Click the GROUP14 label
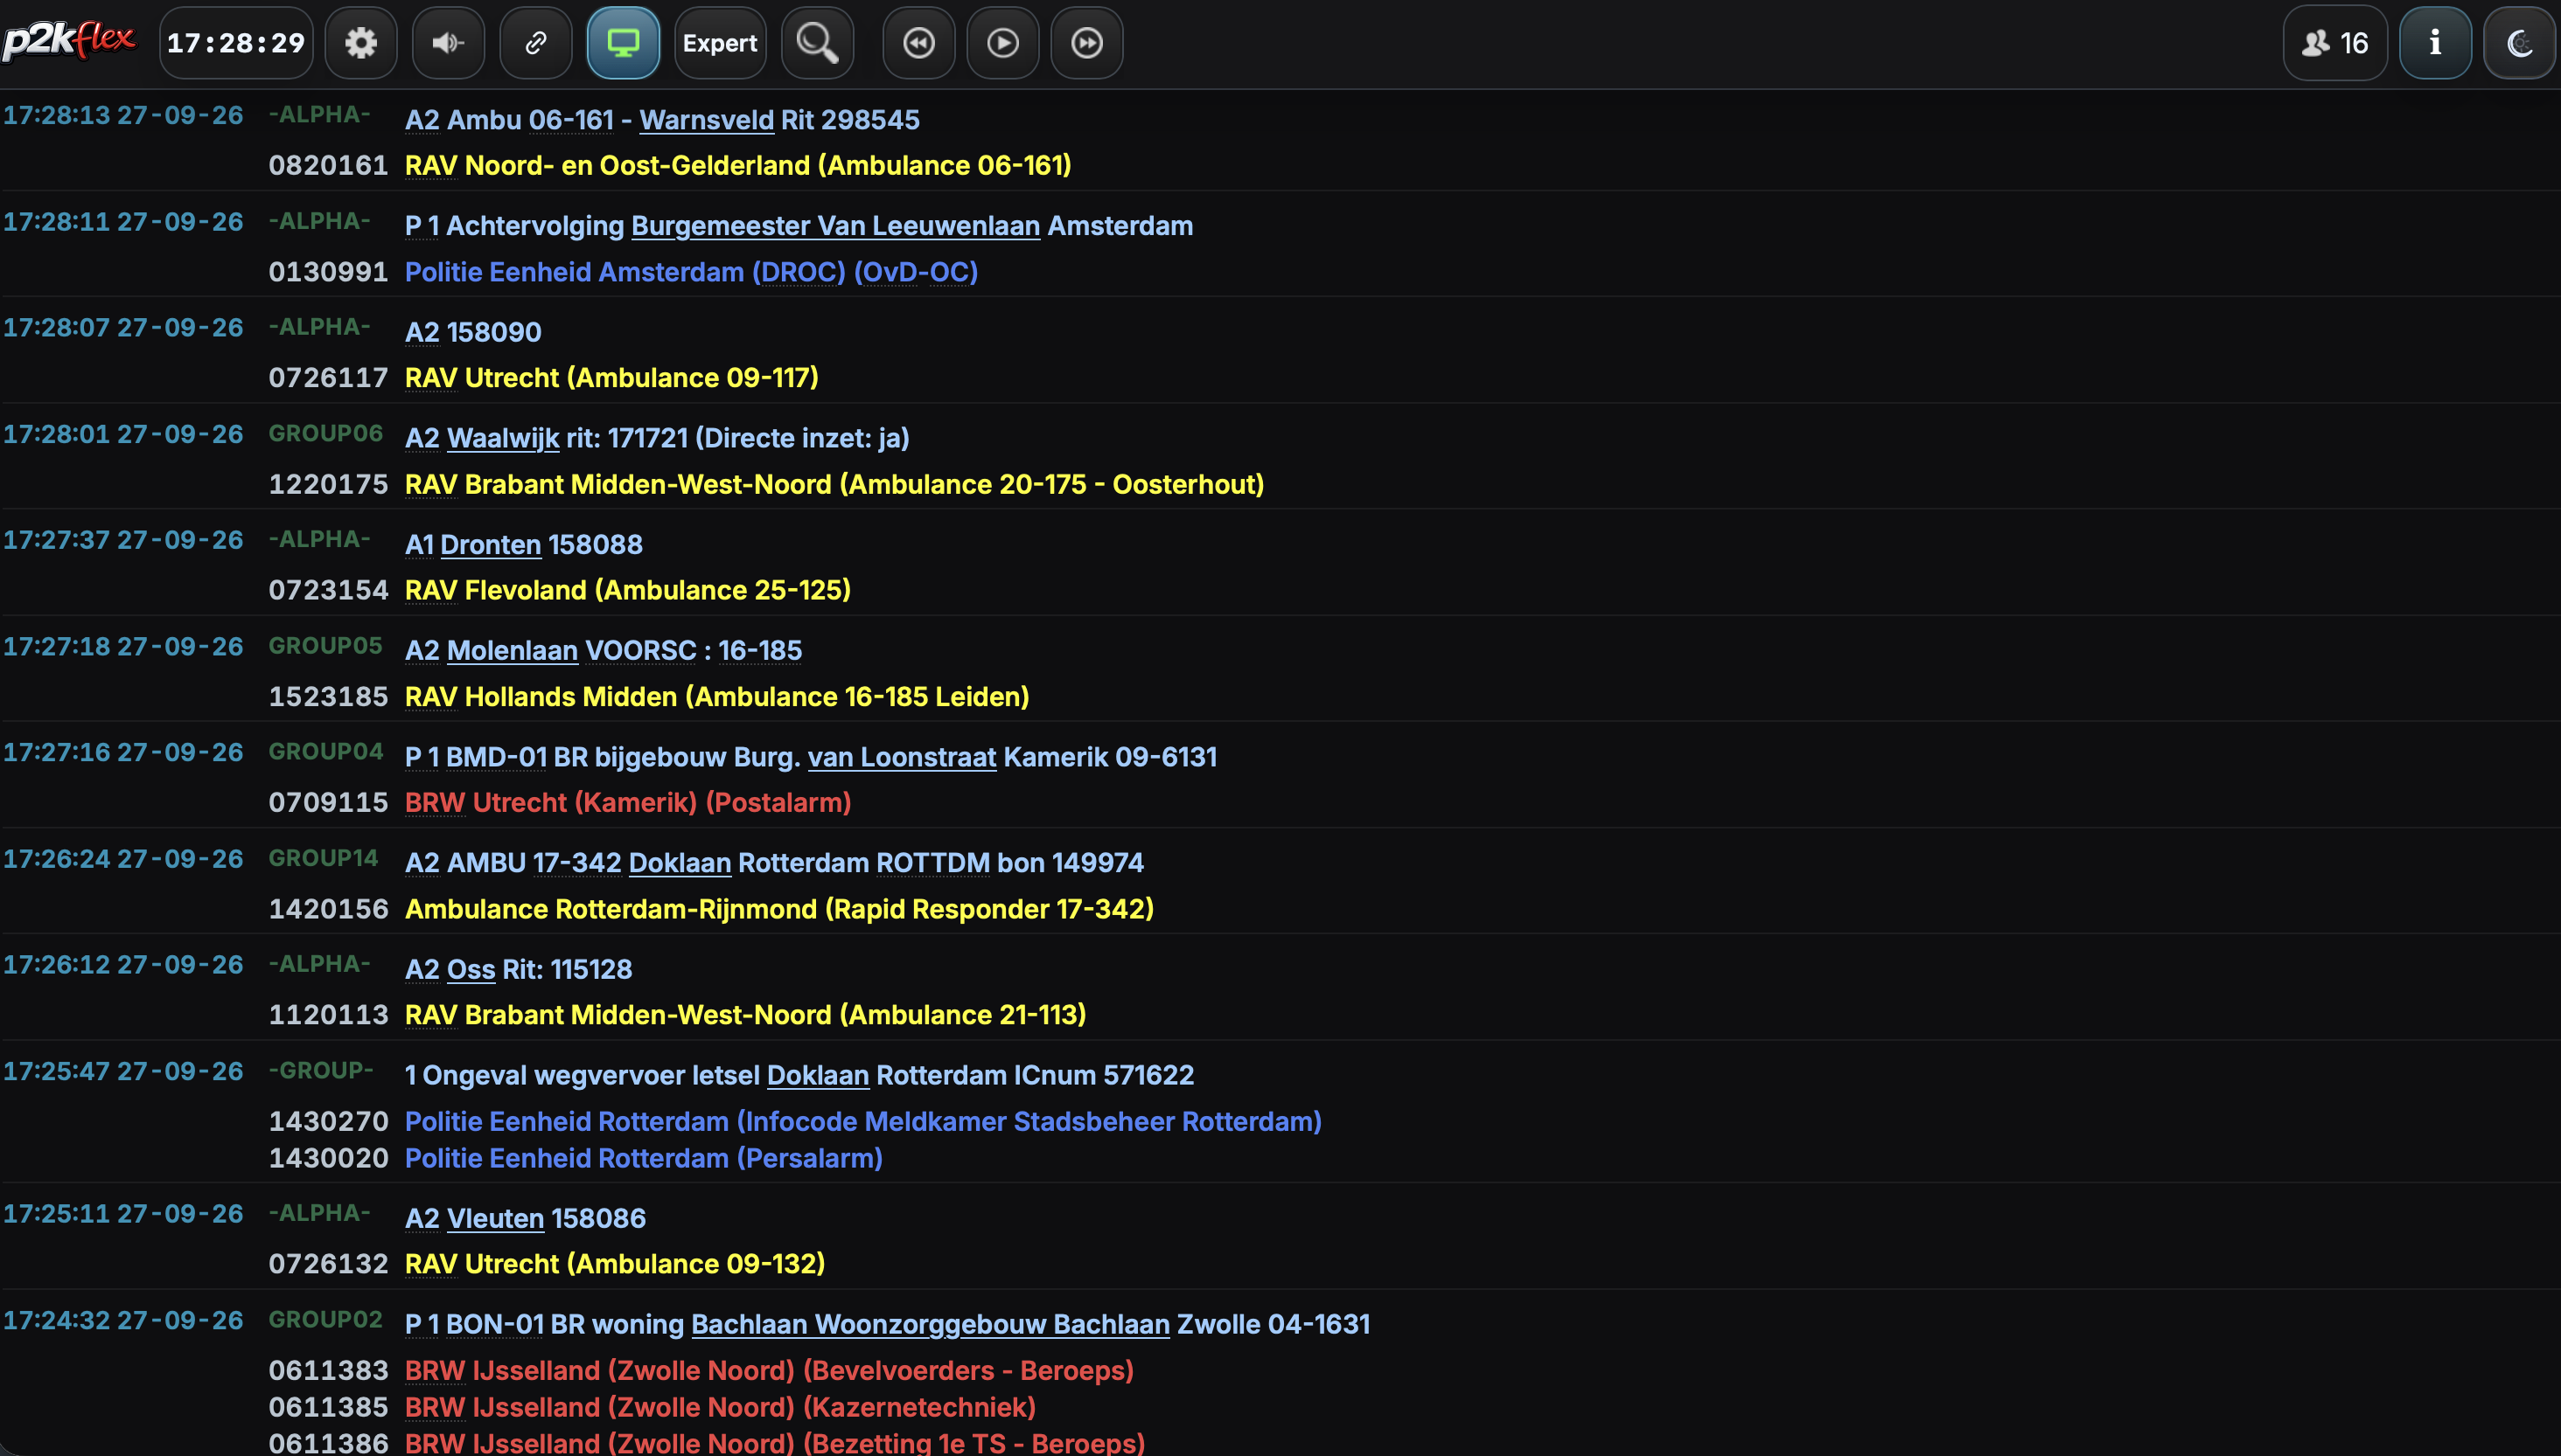 (x=324, y=859)
